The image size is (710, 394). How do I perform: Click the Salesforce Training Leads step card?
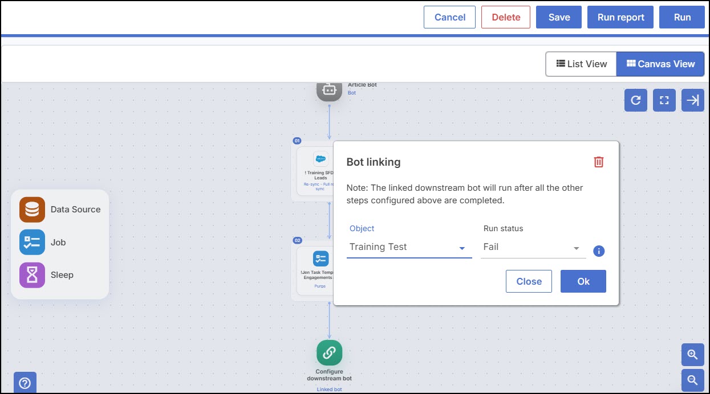(314, 171)
